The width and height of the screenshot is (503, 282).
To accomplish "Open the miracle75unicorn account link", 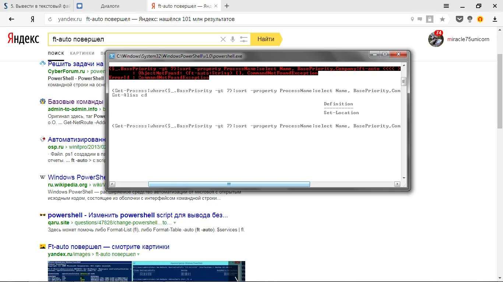I will point(468,39).
